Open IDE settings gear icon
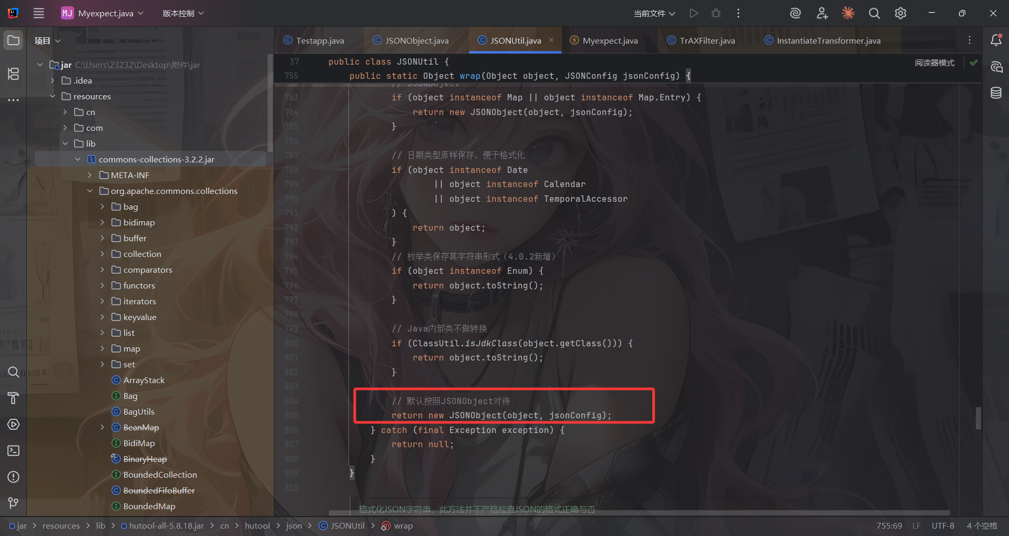Viewport: 1009px width, 536px height. (900, 13)
